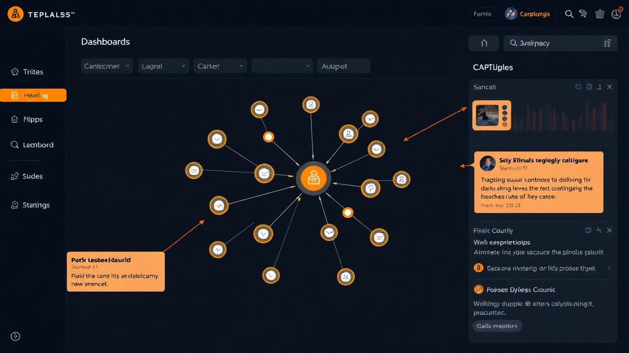Click the circular icon at sidebar bottom
The width and height of the screenshot is (629, 353).
click(15, 336)
